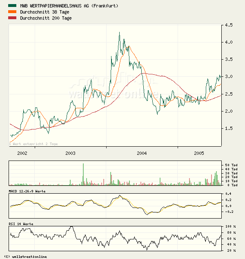The image size is (245, 259).
Task: Click the 2005 year label on the time axis
Action: click(199, 153)
